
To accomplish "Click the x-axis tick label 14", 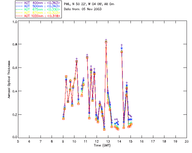I will [119, 141].
